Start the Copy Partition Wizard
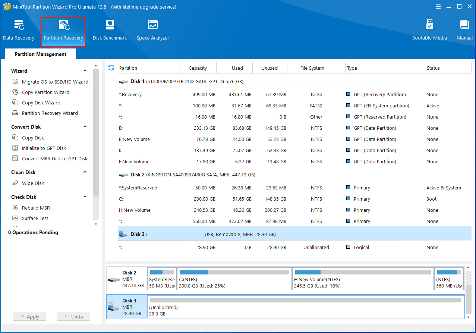 (41, 92)
